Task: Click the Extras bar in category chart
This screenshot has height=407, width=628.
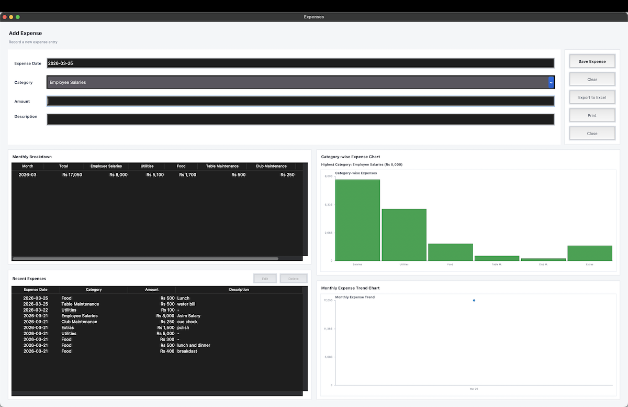Action: tap(590, 253)
